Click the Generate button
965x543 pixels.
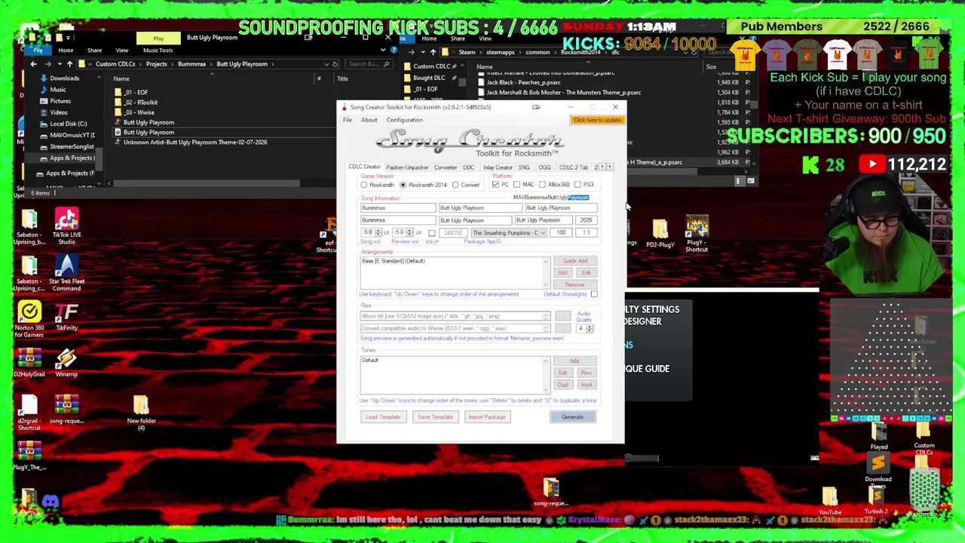(x=572, y=417)
